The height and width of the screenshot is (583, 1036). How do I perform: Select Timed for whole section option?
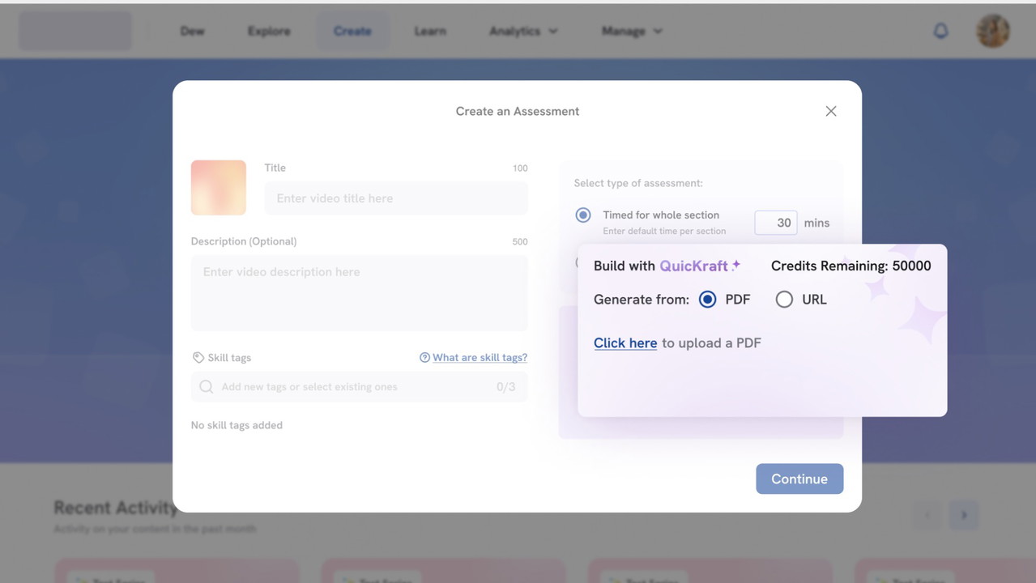tap(582, 215)
